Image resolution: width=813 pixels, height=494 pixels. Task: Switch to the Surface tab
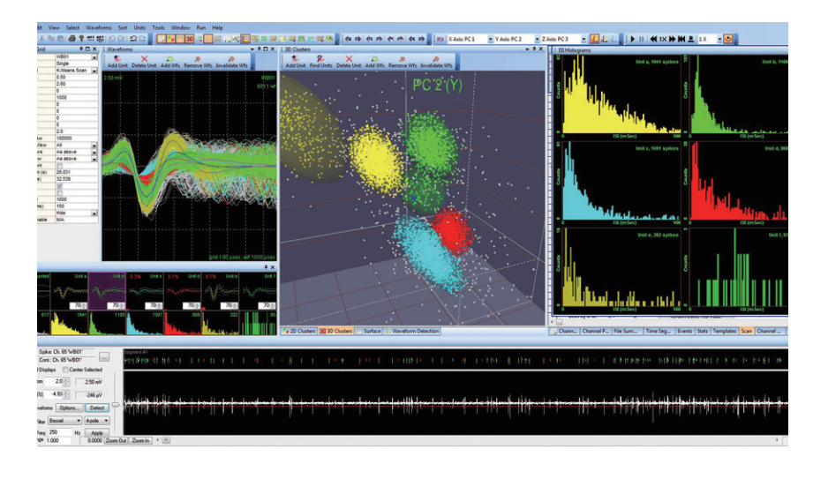click(x=369, y=331)
